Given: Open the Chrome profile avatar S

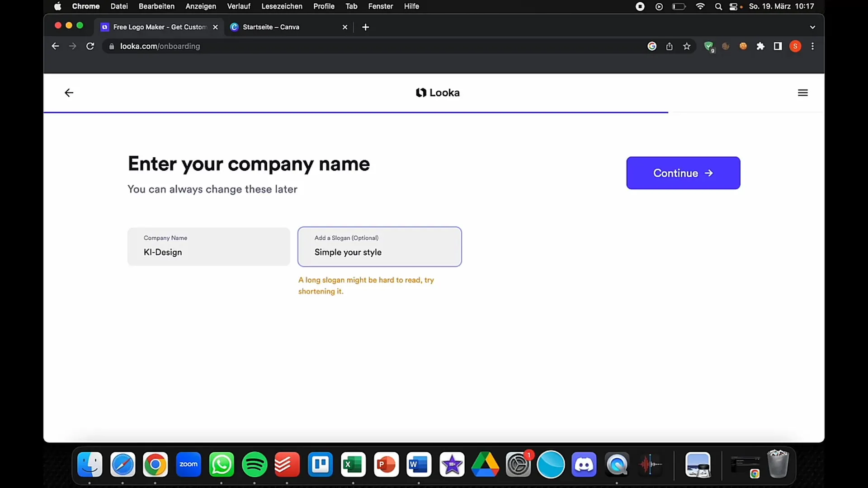Looking at the screenshot, I should pyautogui.click(x=795, y=46).
